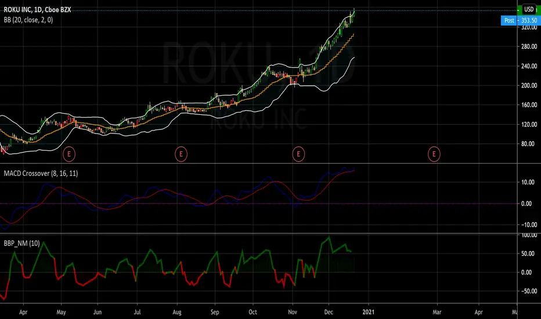Click the upcoming earnings E marker before Mar
Viewport: 541px width, 319px height.
[434, 154]
